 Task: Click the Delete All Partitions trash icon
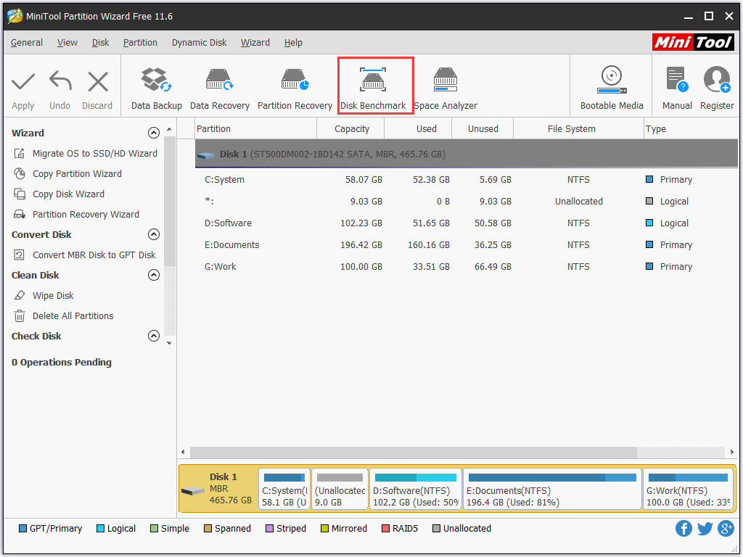[20, 316]
